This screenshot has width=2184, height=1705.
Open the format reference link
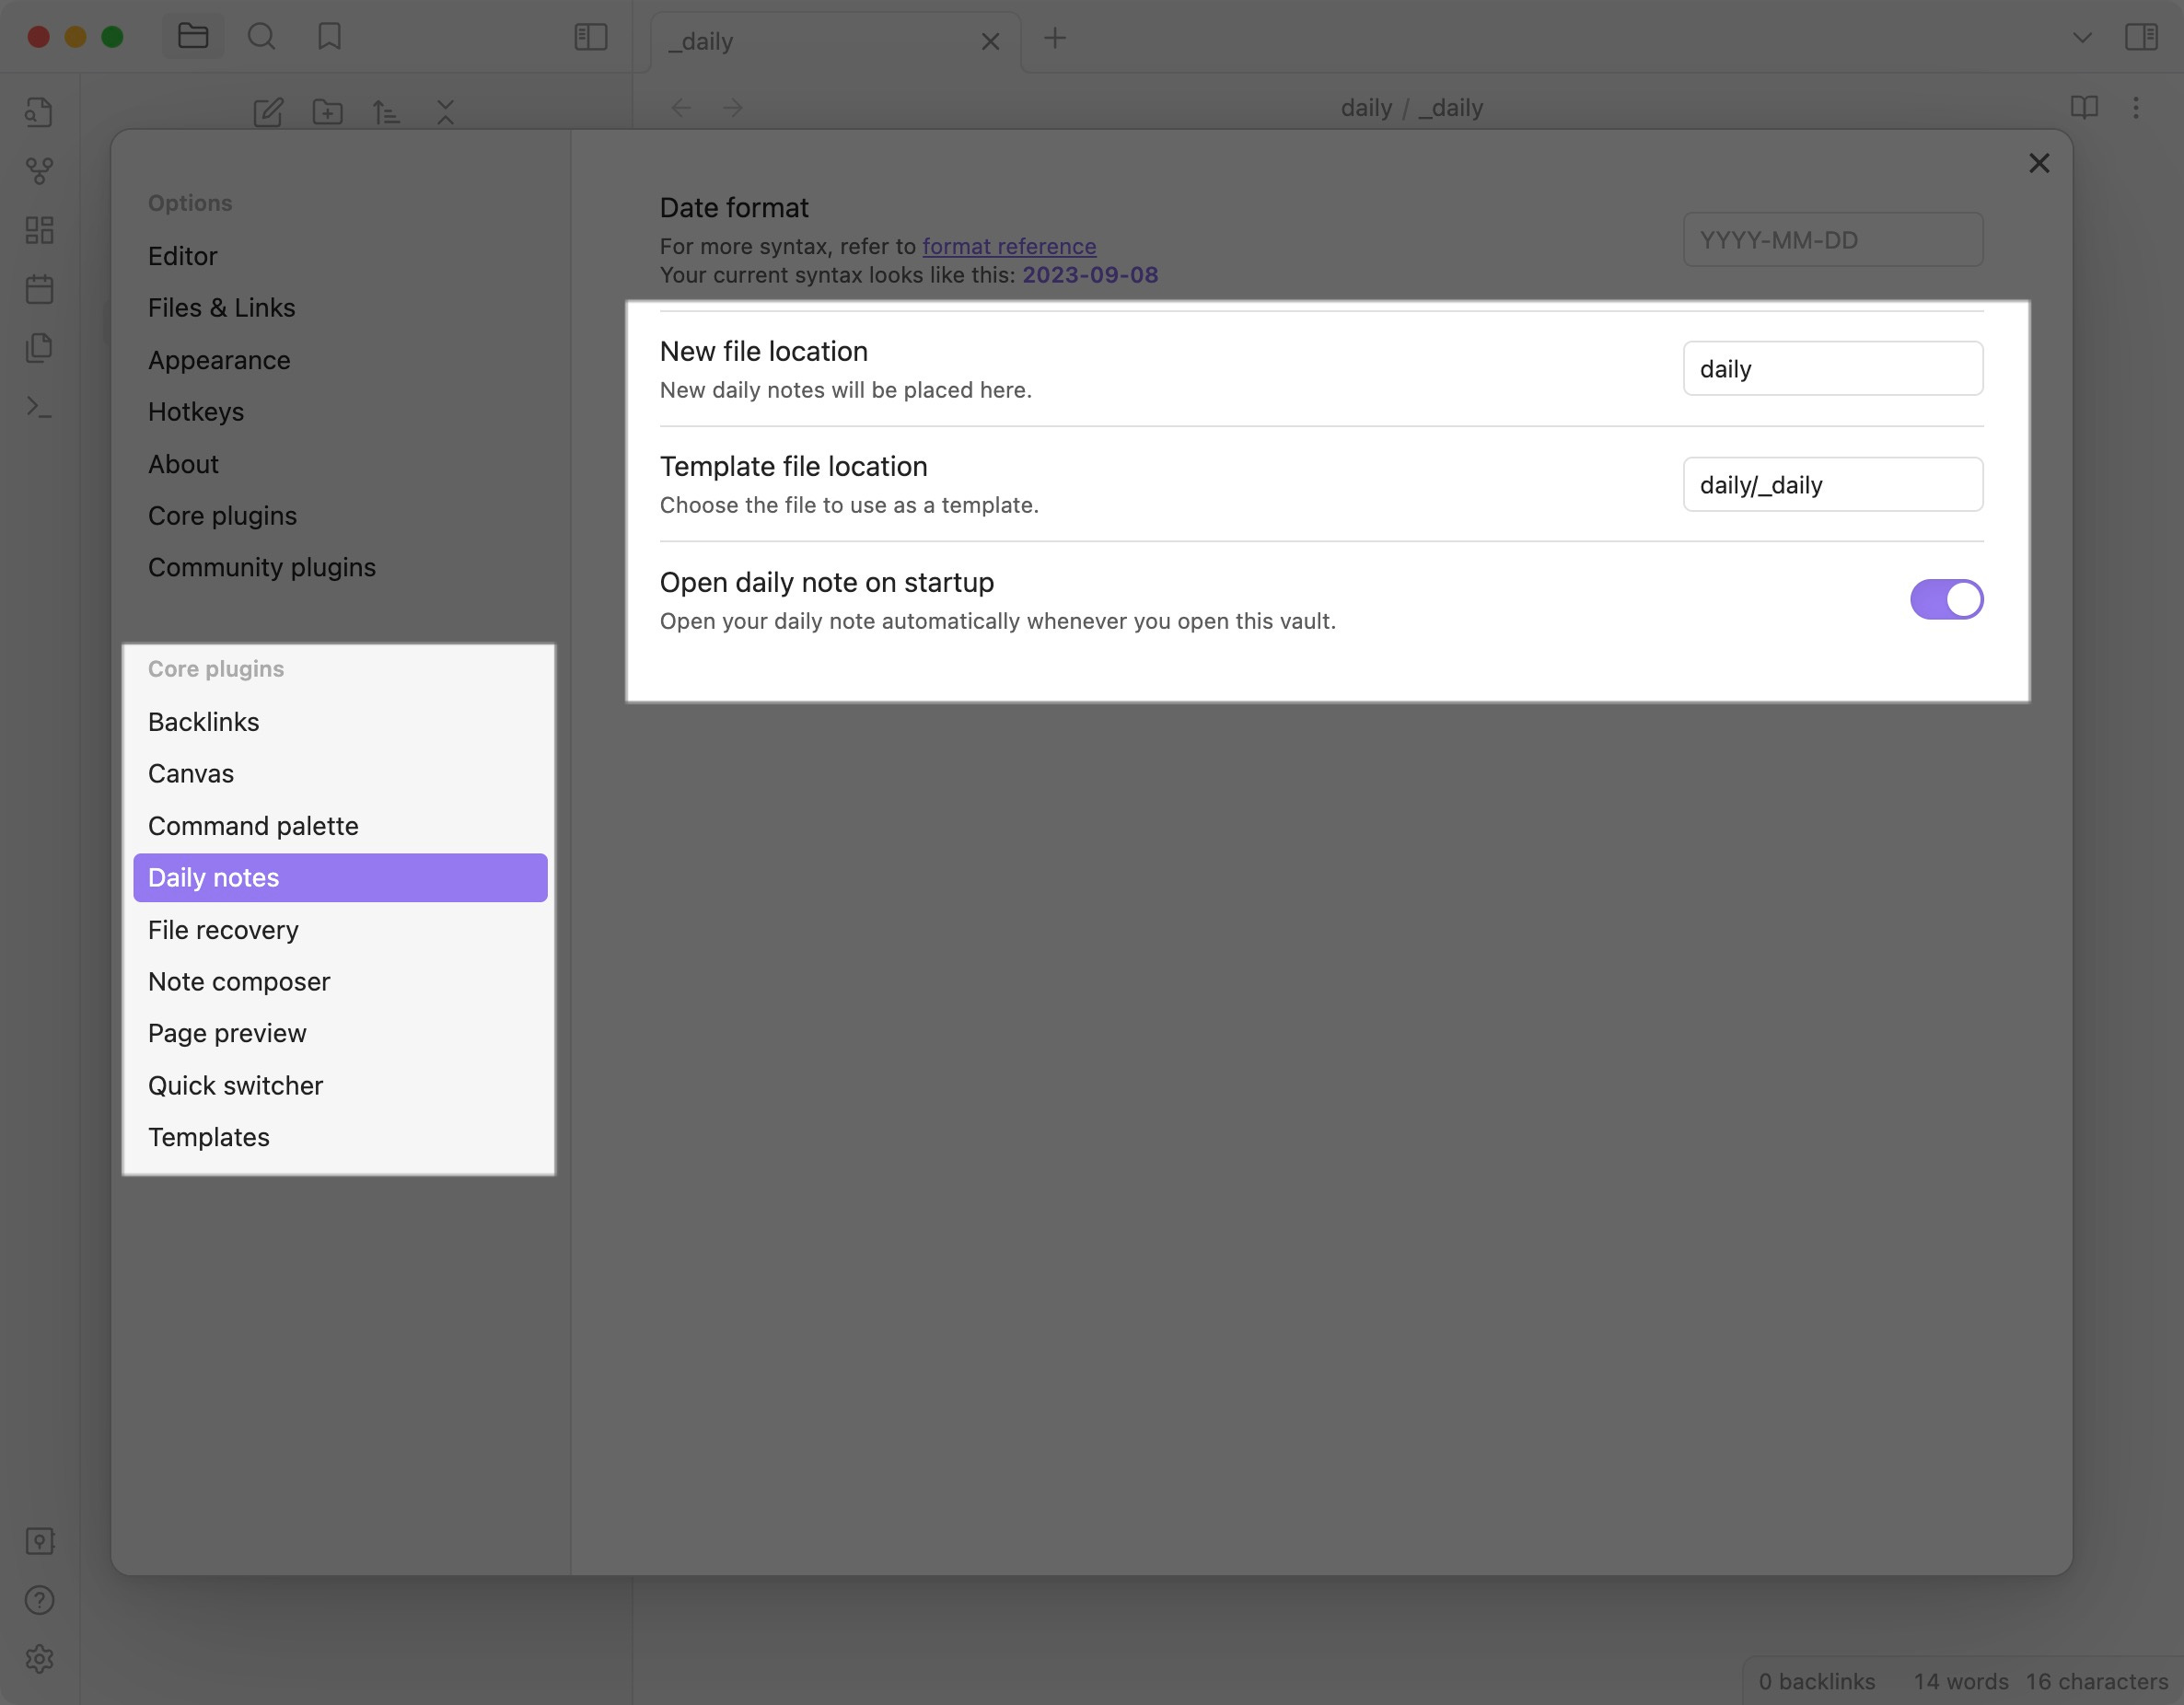coord(1008,246)
